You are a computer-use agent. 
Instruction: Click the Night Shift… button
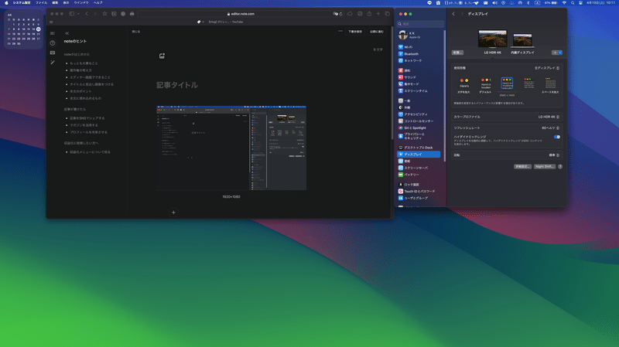click(x=545, y=166)
